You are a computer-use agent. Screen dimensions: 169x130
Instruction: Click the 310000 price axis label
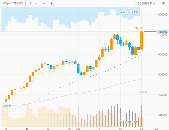pos(163,115)
